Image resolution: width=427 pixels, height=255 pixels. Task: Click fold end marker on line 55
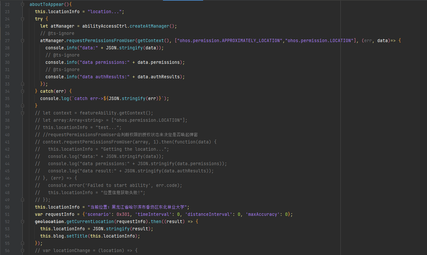tap(23, 243)
